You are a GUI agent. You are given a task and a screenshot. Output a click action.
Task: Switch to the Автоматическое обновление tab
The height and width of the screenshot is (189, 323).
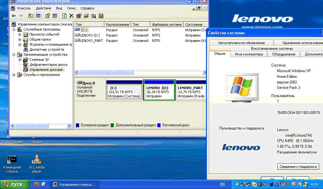(241, 43)
